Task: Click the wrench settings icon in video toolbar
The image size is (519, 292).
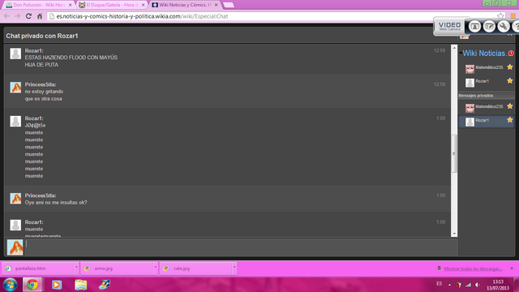Action: [x=504, y=26]
